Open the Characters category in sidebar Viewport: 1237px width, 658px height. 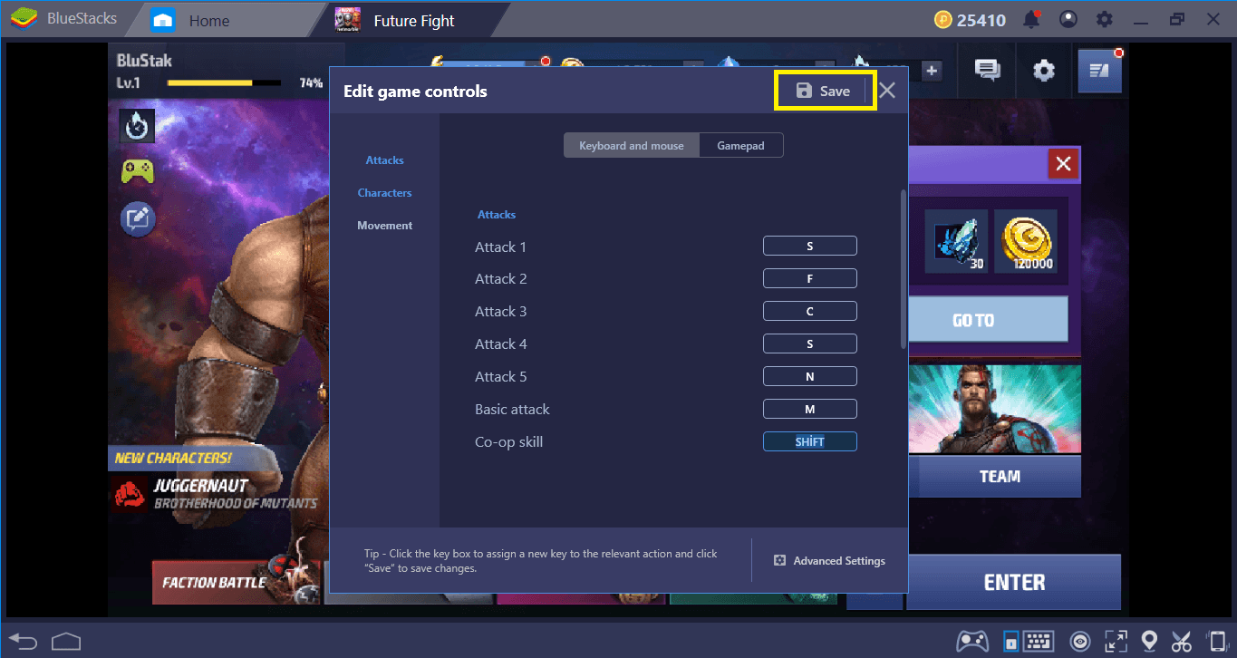coord(384,193)
